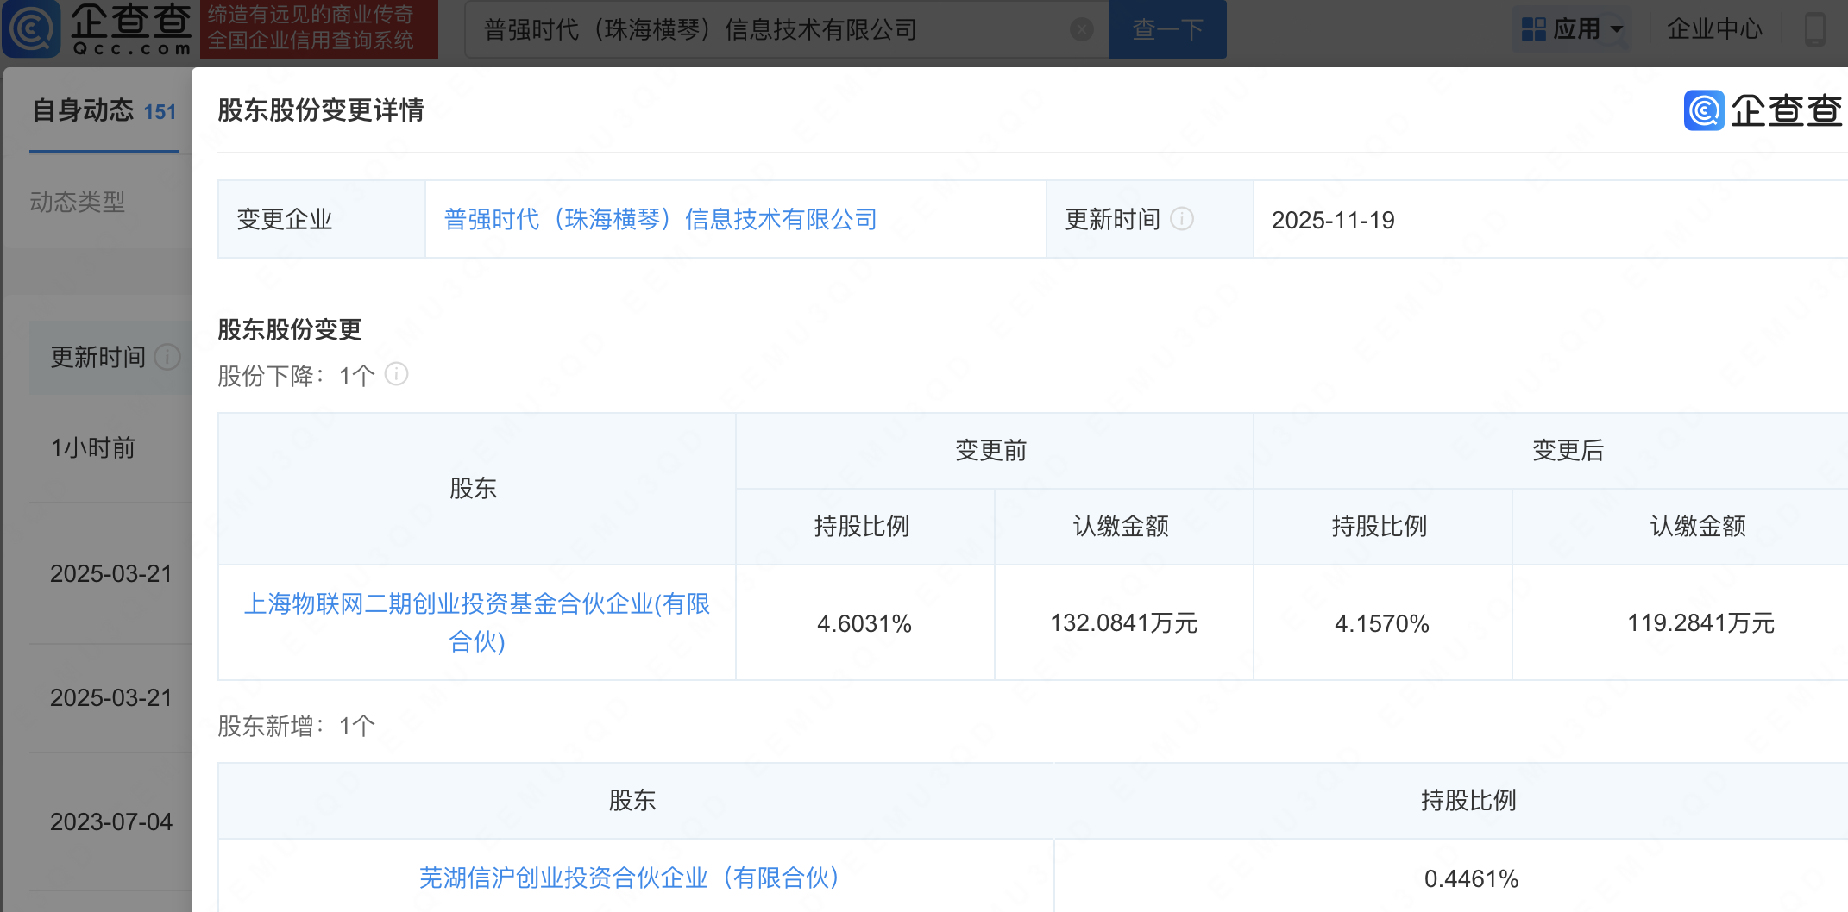Click the 动态类型 filter label
Image resolution: width=1848 pixels, height=912 pixels.
[78, 203]
